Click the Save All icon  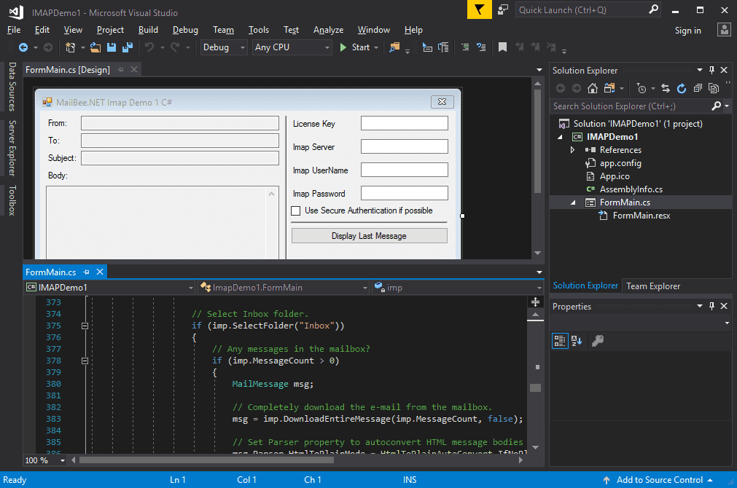click(x=128, y=47)
